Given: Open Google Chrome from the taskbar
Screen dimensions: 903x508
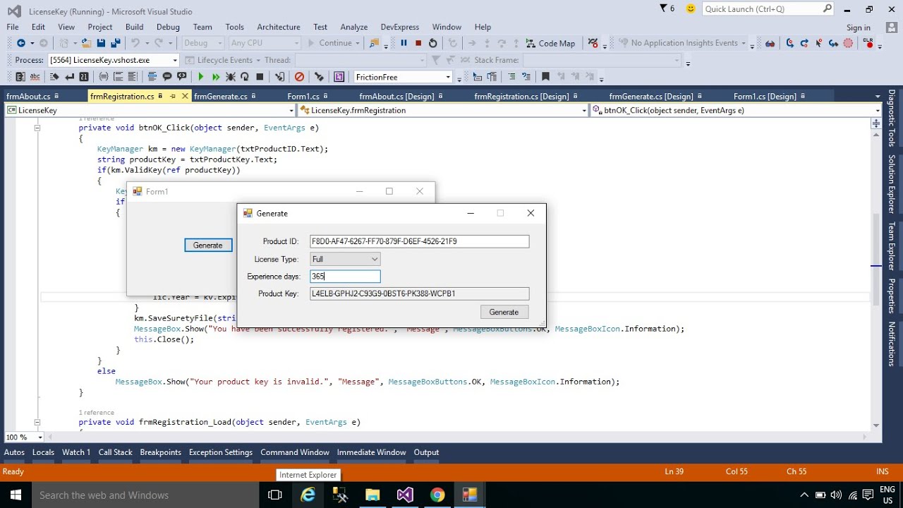Looking at the screenshot, I should (x=437, y=495).
